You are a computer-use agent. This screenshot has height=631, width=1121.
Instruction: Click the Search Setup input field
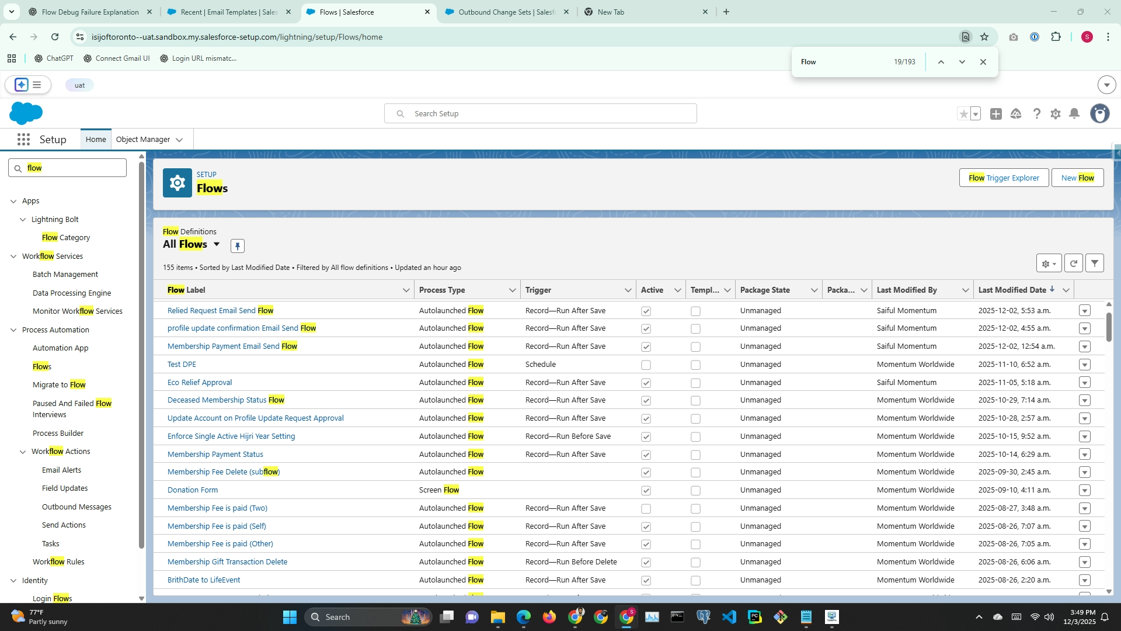pos(540,114)
